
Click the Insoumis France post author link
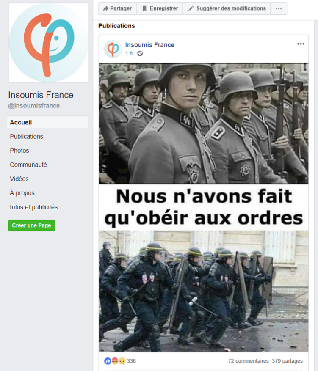[149, 45]
